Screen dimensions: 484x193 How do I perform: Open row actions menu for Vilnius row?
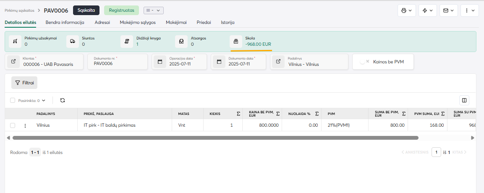click(25, 125)
